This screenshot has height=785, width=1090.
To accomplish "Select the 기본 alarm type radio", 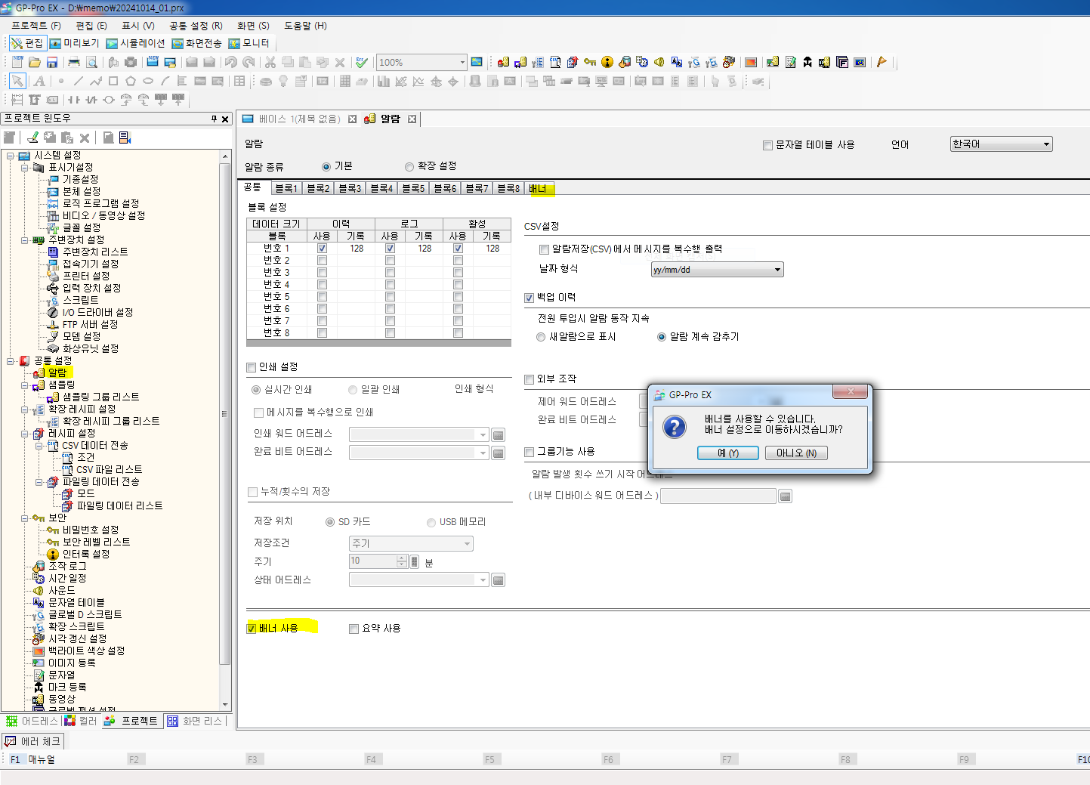I will click(326, 166).
